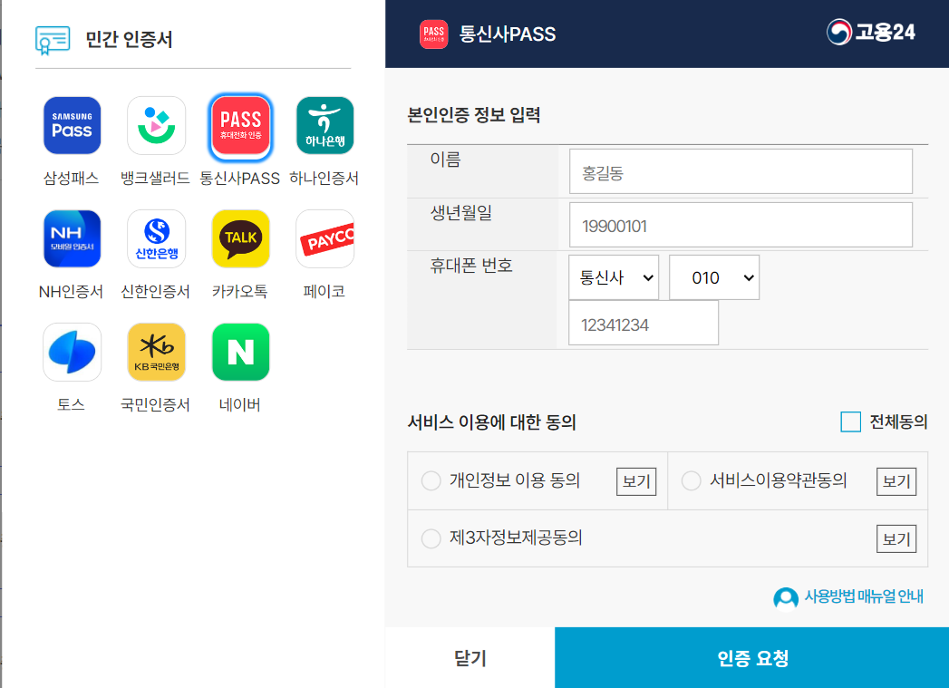Click the 휴대폰 번호 field label
Viewport: 949px width, 688px height.
coord(471,265)
